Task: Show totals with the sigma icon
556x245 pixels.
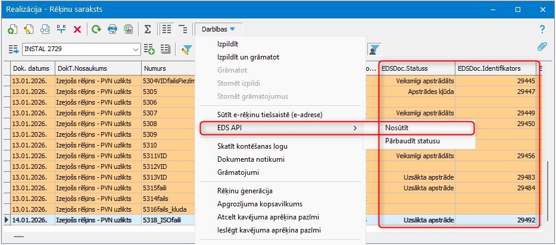Action: click(147, 29)
